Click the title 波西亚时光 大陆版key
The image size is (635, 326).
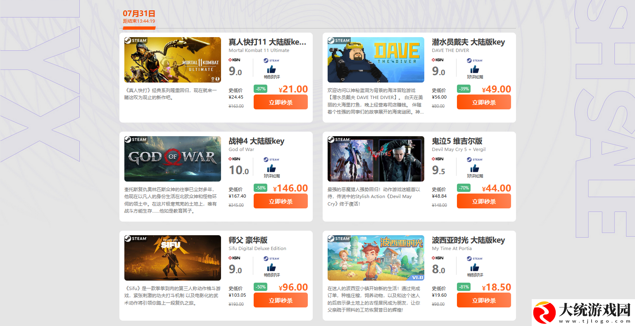469,240
